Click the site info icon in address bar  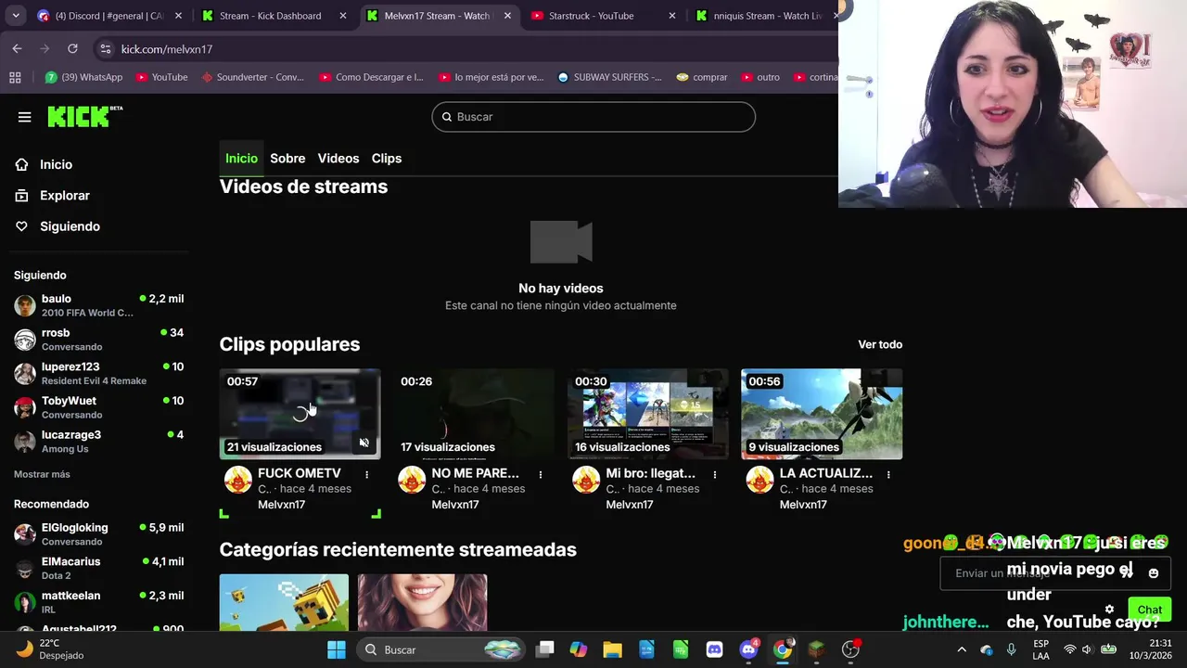tap(106, 49)
